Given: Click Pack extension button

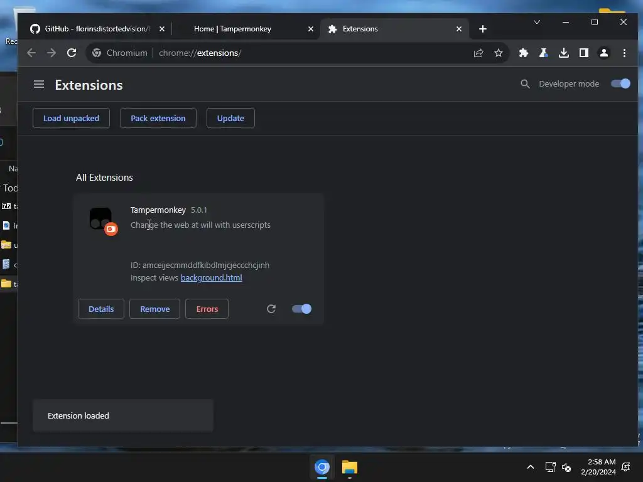Looking at the screenshot, I should [x=158, y=118].
